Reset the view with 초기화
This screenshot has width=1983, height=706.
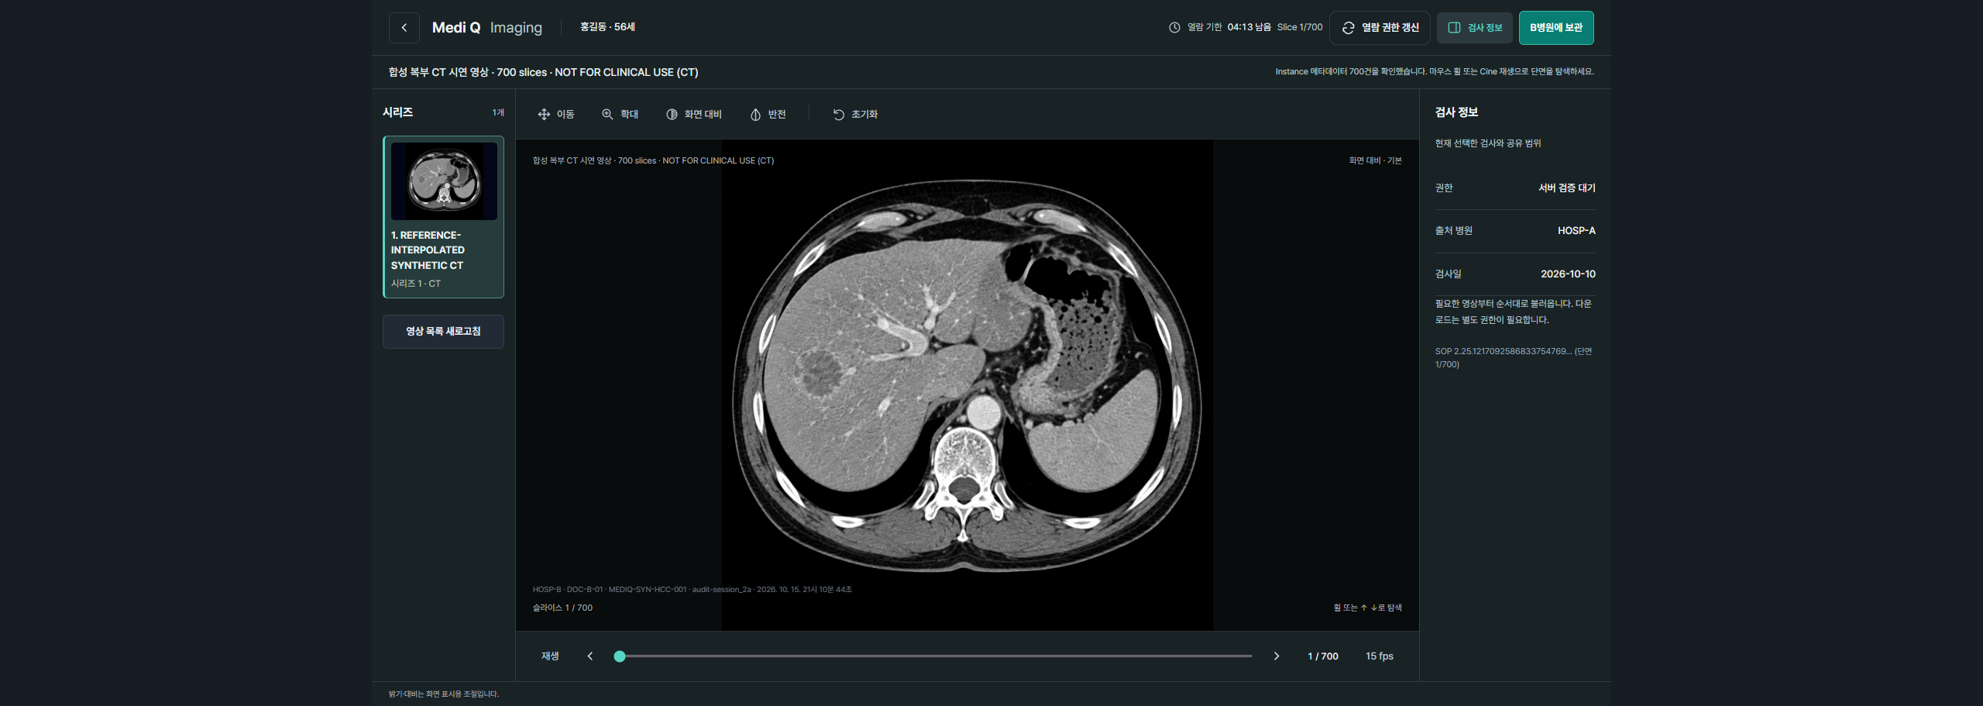[855, 115]
